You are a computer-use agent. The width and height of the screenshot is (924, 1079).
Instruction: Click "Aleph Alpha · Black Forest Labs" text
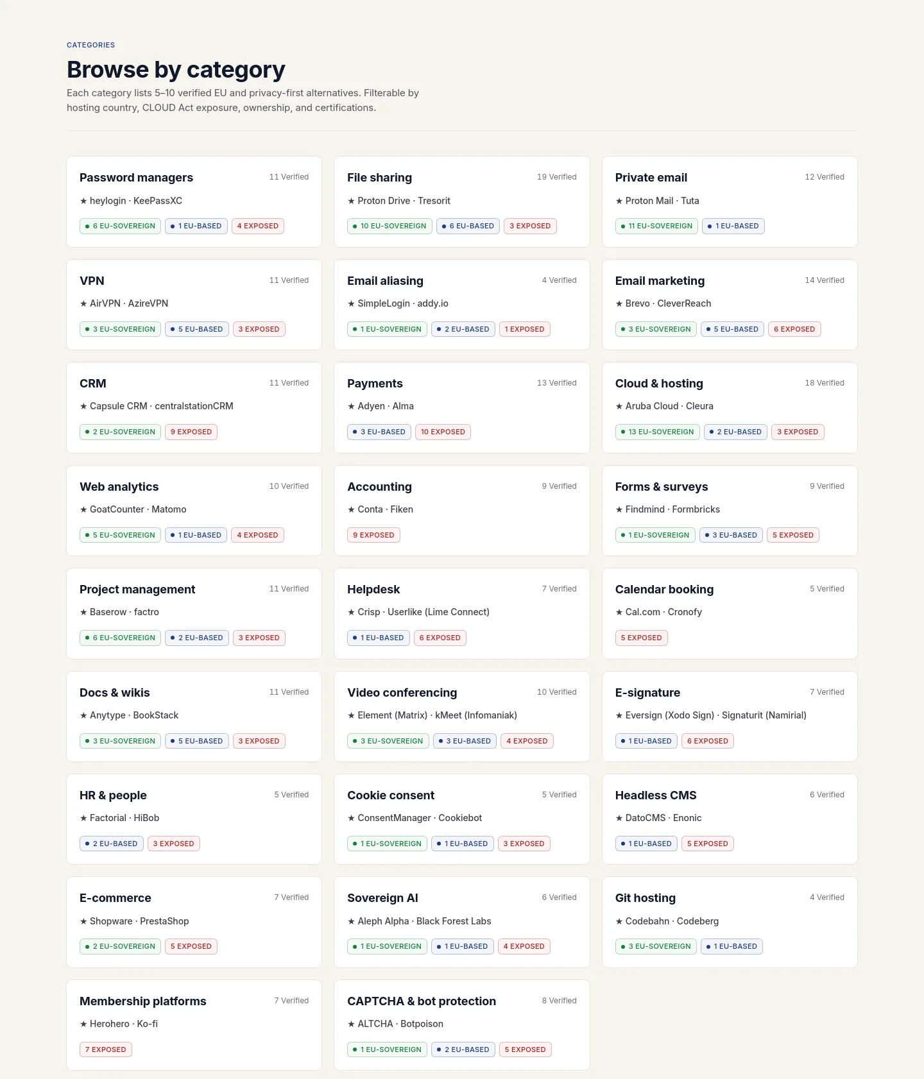tap(424, 921)
